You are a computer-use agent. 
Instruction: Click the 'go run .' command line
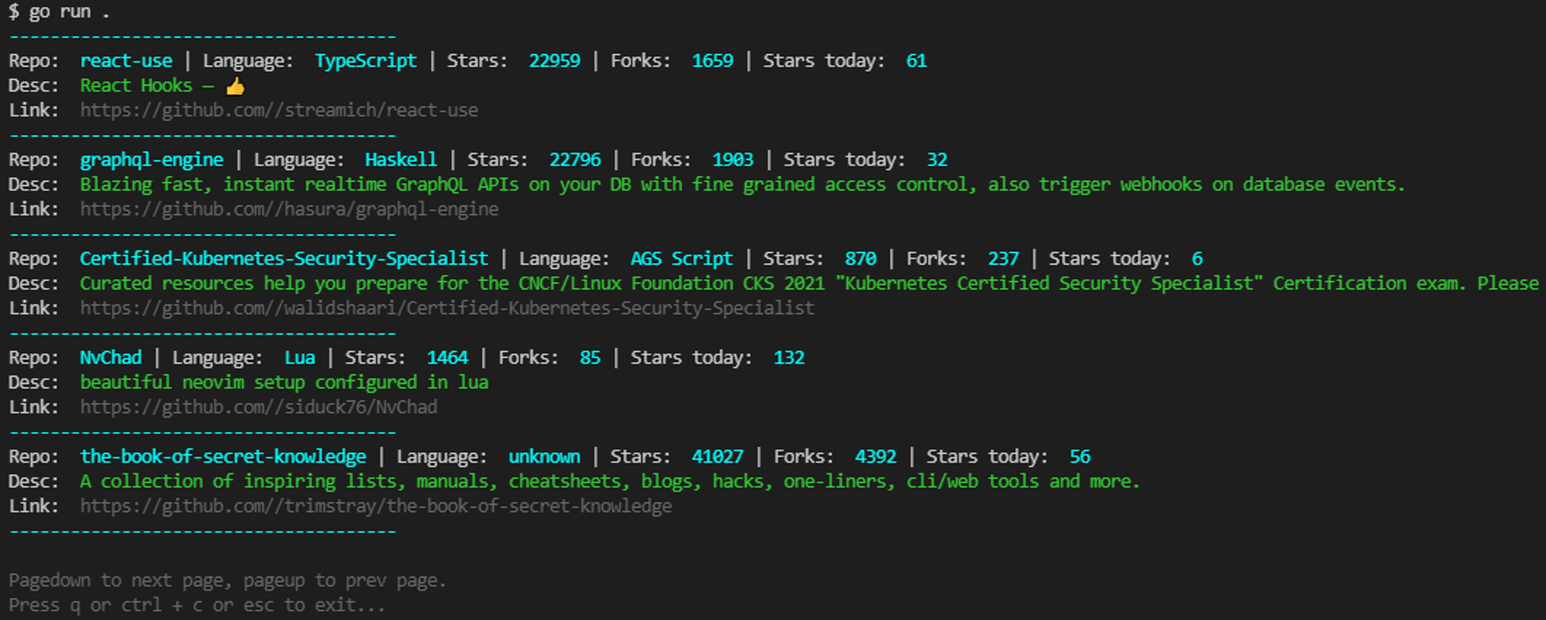(x=60, y=12)
